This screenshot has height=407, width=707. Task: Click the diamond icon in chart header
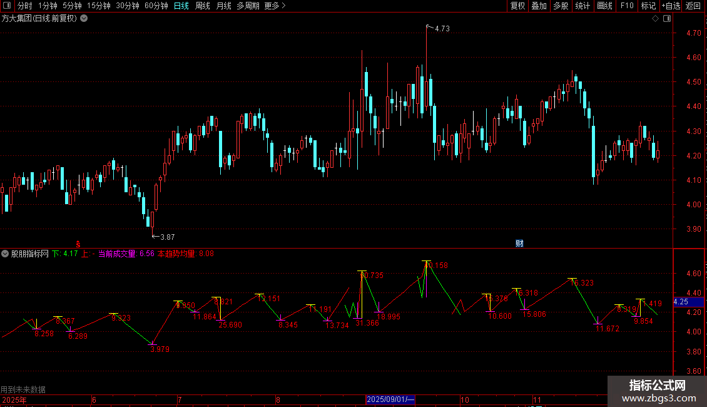(x=656, y=19)
